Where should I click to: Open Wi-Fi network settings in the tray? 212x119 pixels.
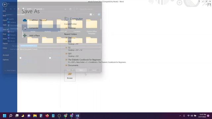pyautogui.click(x=188, y=116)
